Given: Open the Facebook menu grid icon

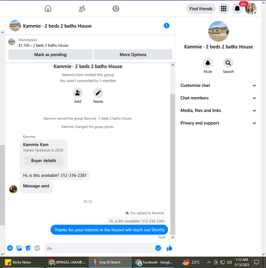Looking at the screenshot, I should click(224, 9).
